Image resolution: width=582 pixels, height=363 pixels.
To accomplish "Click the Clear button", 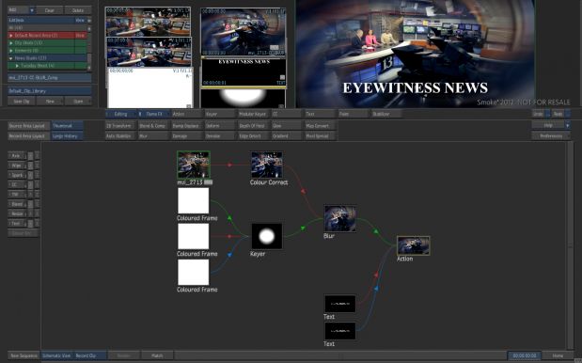I will [50, 10].
